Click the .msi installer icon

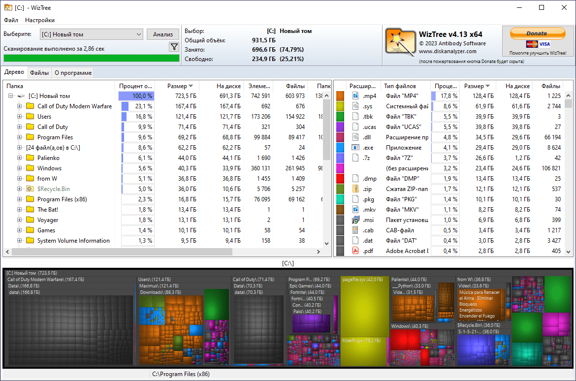355,220
